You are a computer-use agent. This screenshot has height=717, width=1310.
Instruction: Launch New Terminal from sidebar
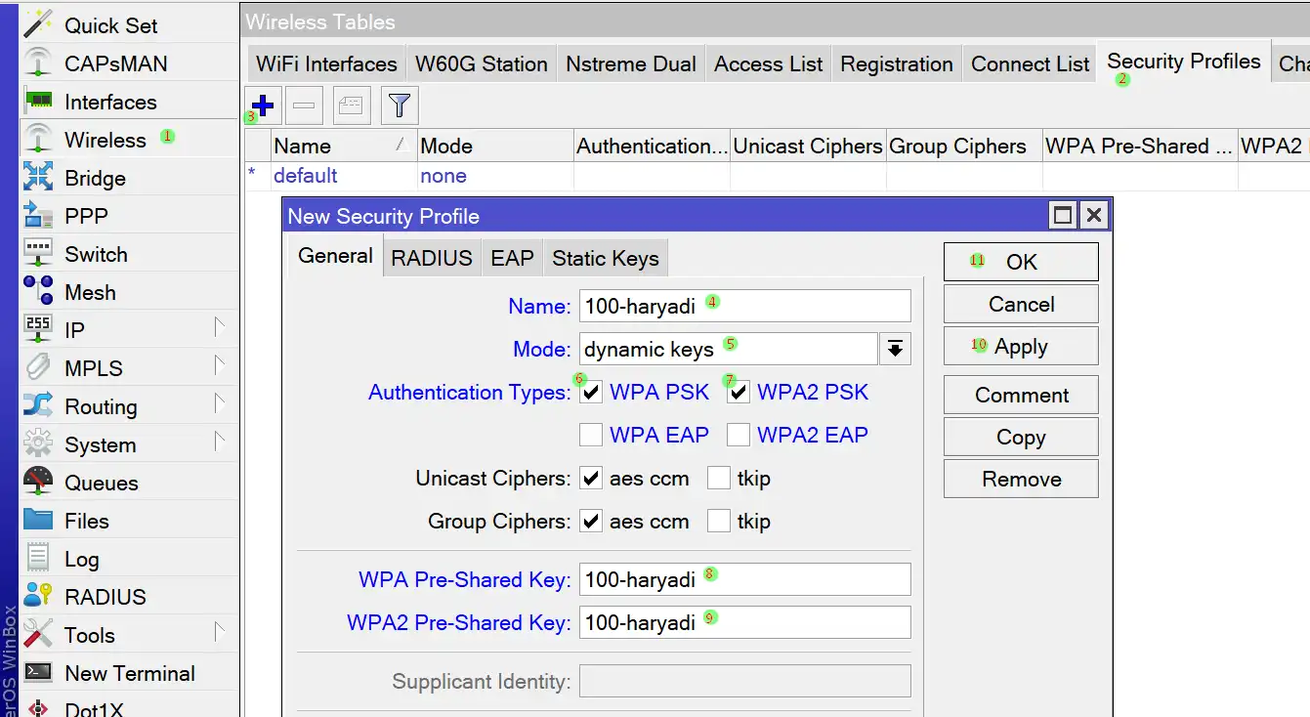tap(129, 673)
